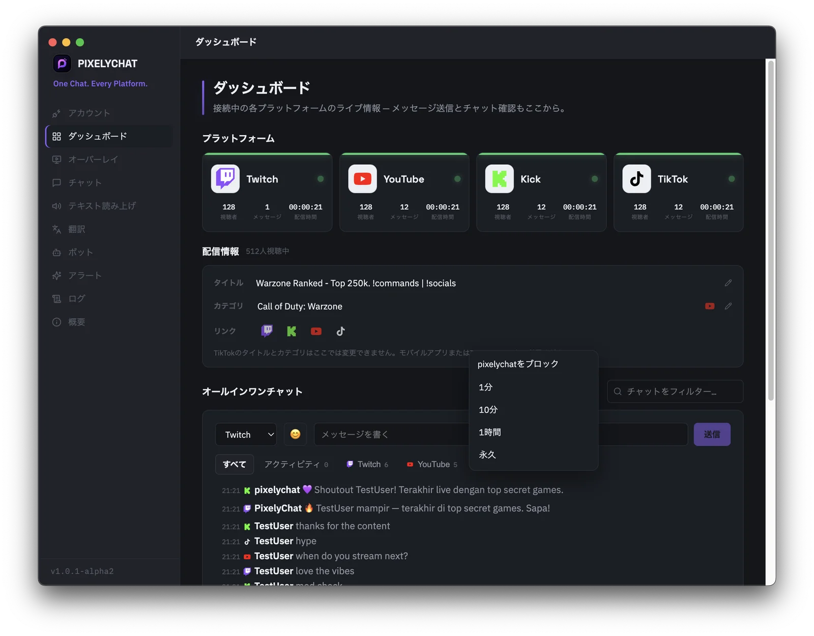814x636 pixels.
Task: Go to the チャット sidebar page
Action: pos(109,183)
